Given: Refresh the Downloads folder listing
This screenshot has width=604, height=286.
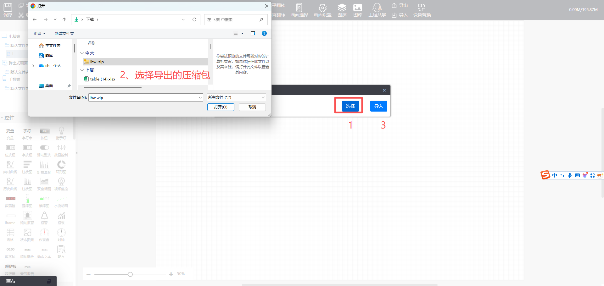Looking at the screenshot, I should tap(194, 19).
